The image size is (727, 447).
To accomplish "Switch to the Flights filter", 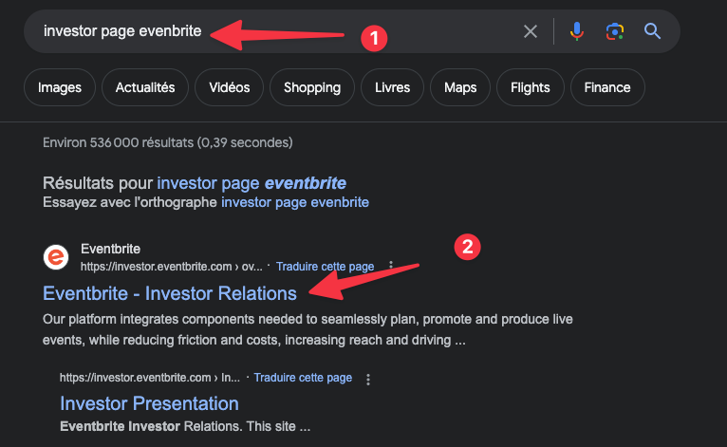I will coord(530,87).
